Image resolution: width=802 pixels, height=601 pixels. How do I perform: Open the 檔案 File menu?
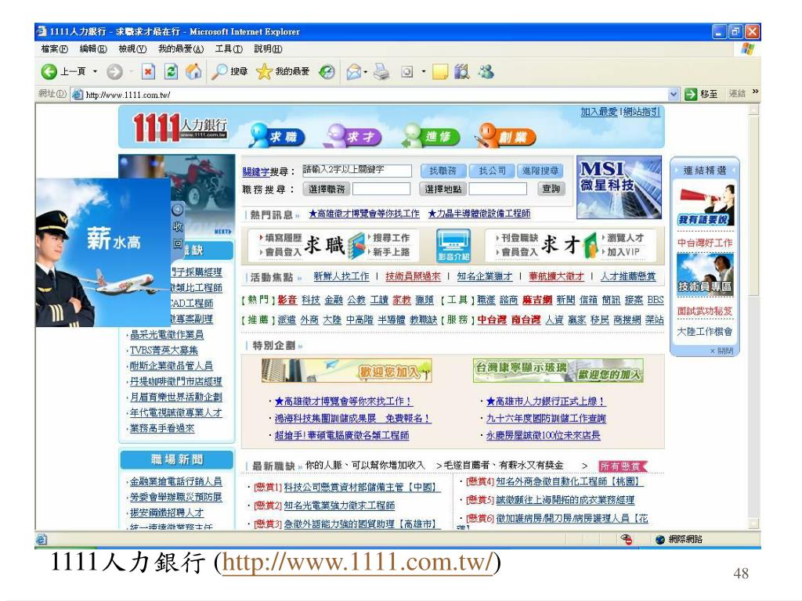[54, 49]
